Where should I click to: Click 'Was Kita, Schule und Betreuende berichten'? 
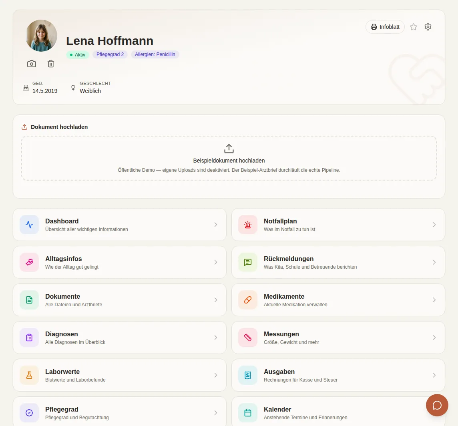(310, 267)
